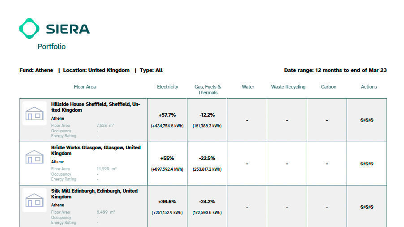Viewport: 404px width, 227px height.
Task: Click the Silk Mill building icon
Action: coord(35,200)
